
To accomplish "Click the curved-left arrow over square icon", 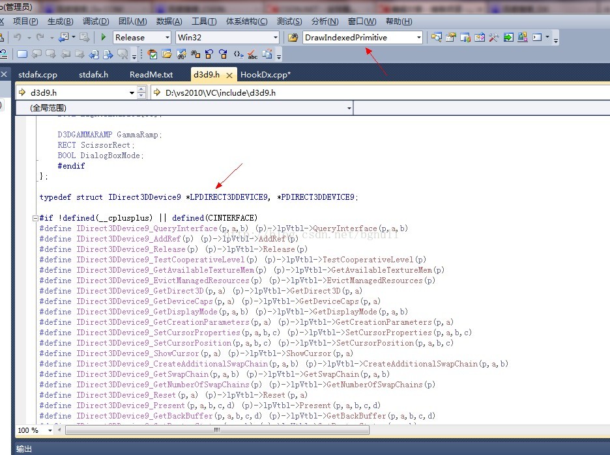I will coord(209,55).
